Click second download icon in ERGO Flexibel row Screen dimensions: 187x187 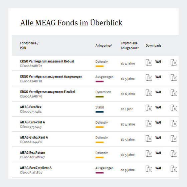point(174,93)
